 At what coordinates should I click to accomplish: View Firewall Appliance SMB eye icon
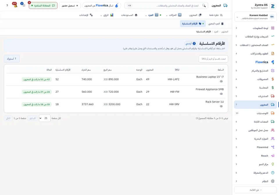pos(221,94)
